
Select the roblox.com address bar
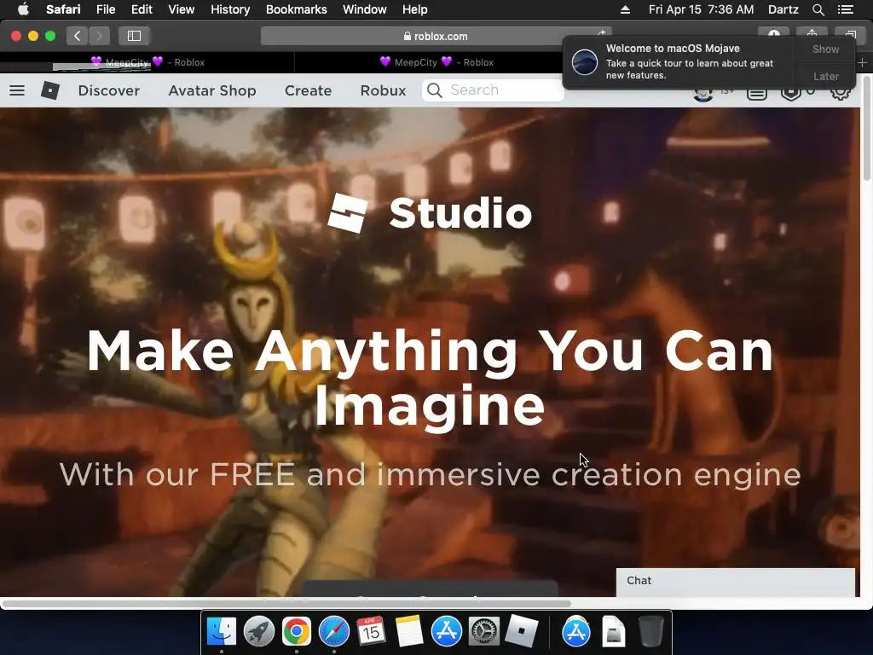pyautogui.click(x=436, y=36)
